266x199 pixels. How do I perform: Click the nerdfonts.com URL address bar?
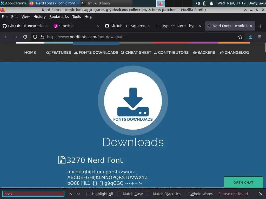click(137, 37)
